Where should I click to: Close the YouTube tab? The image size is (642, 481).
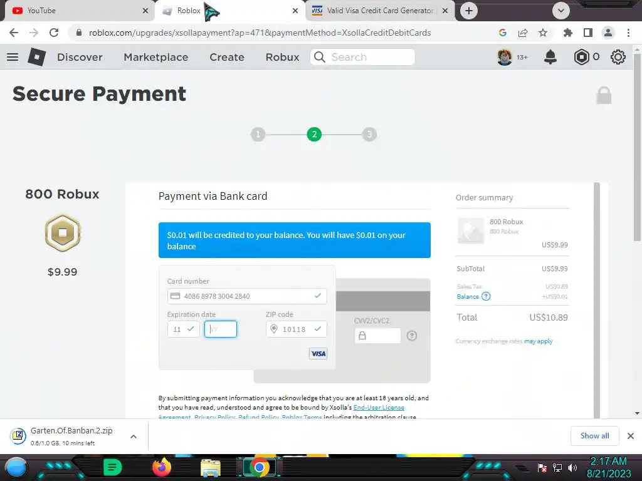(145, 11)
